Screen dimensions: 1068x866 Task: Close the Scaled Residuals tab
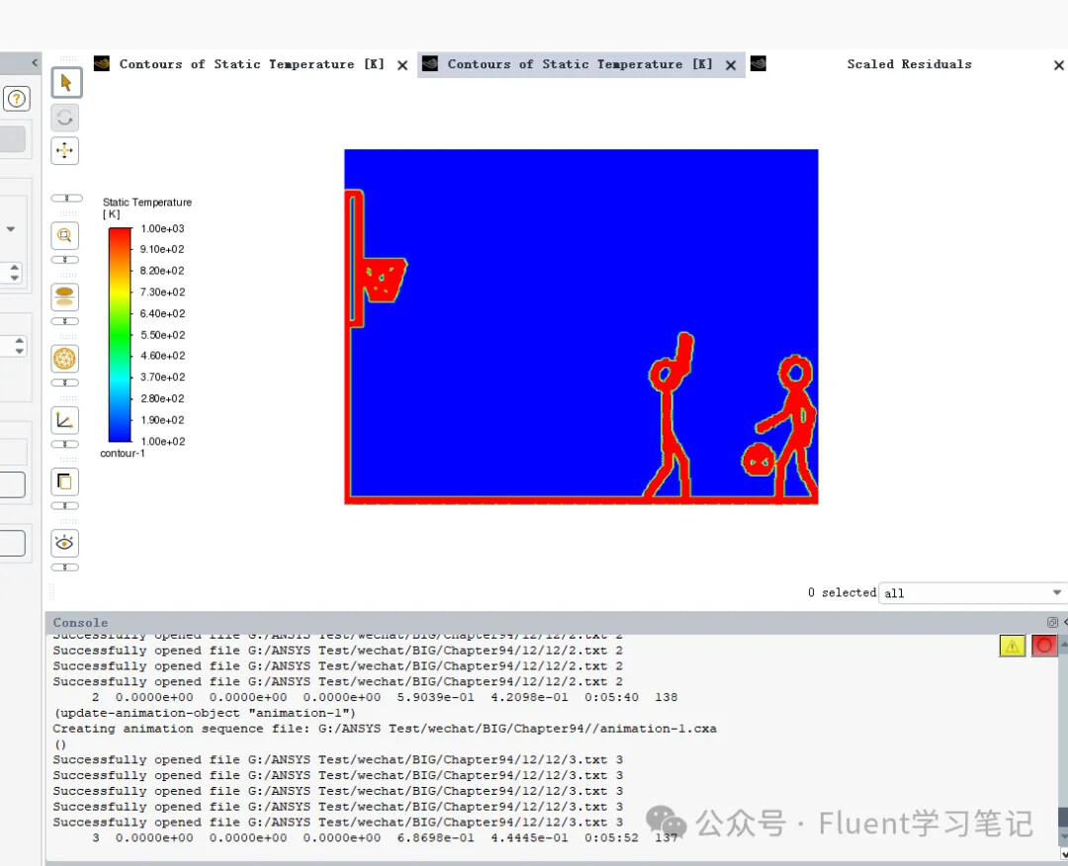(x=1058, y=65)
